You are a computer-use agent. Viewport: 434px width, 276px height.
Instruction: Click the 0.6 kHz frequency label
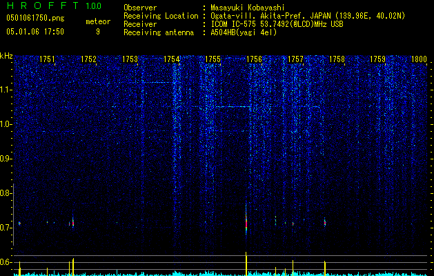pos(6,262)
